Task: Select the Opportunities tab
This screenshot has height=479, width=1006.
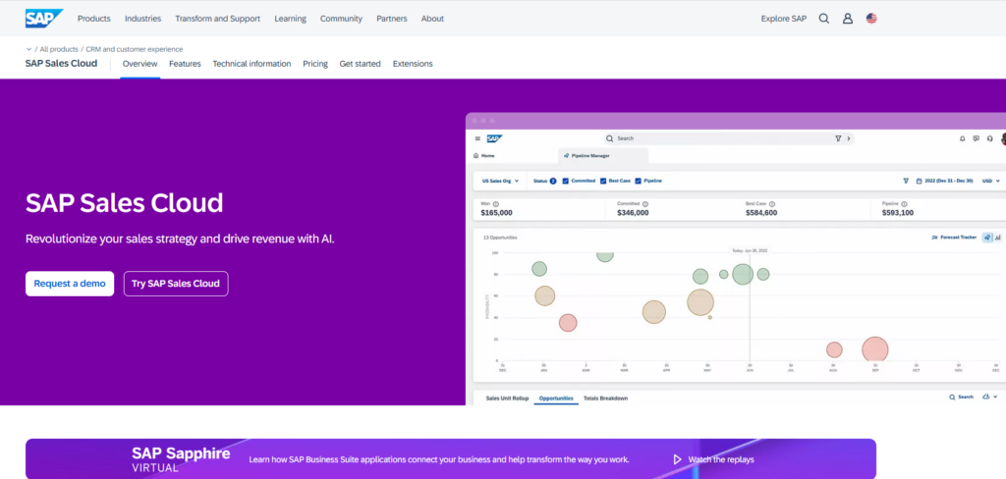Action: tap(556, 399)
